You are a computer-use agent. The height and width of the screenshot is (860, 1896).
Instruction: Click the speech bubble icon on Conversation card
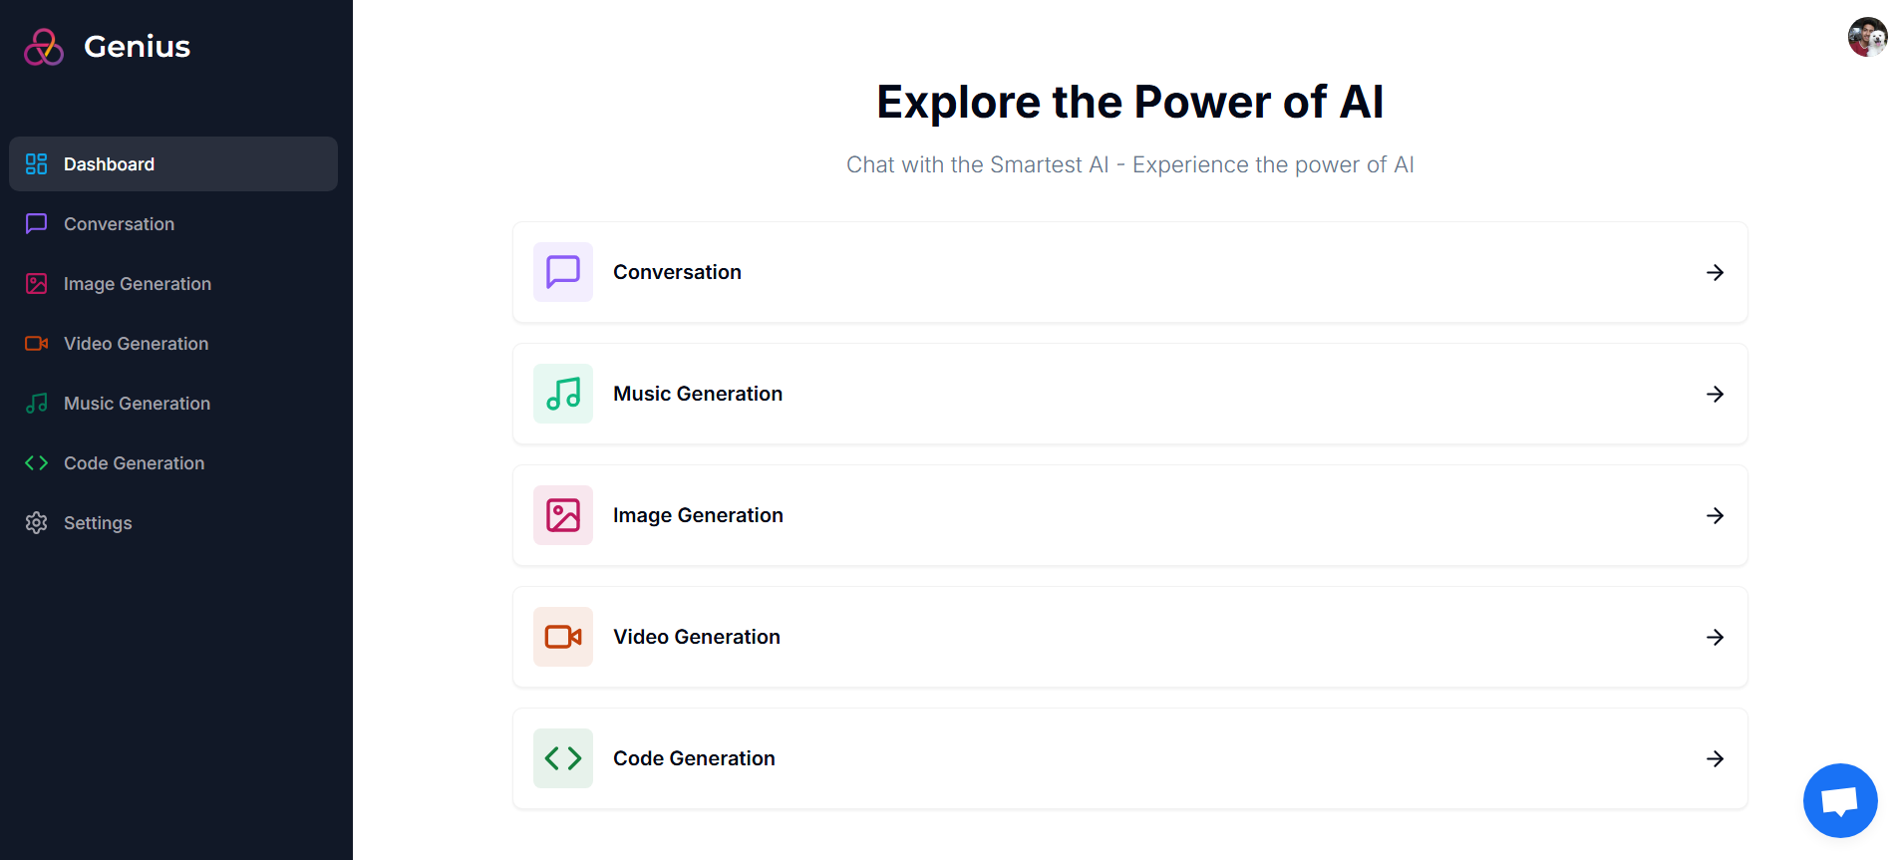562,271
